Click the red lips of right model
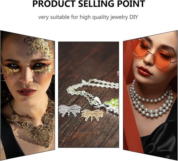 click(x=144, y=71)
